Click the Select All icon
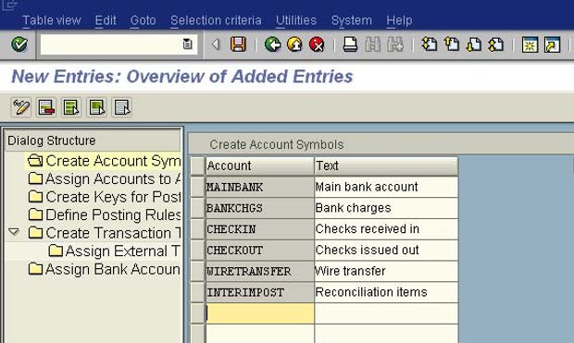The image size is (574, 343). (x=71, y=107)
